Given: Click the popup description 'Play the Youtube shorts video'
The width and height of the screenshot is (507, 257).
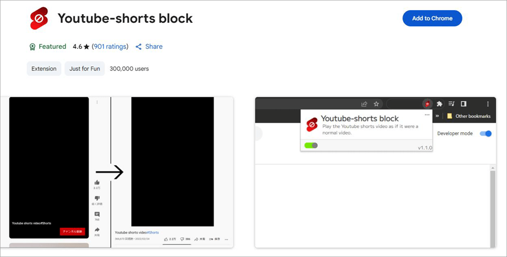Looking at the screenshot, I should point(370,129).
